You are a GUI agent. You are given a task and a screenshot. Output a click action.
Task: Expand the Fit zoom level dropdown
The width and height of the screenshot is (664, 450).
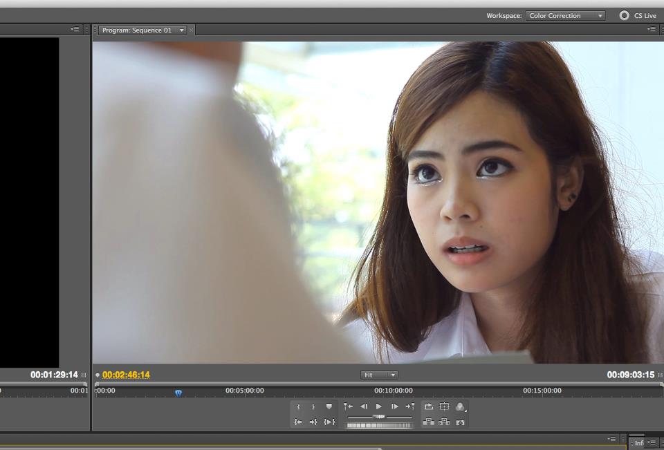379,375
